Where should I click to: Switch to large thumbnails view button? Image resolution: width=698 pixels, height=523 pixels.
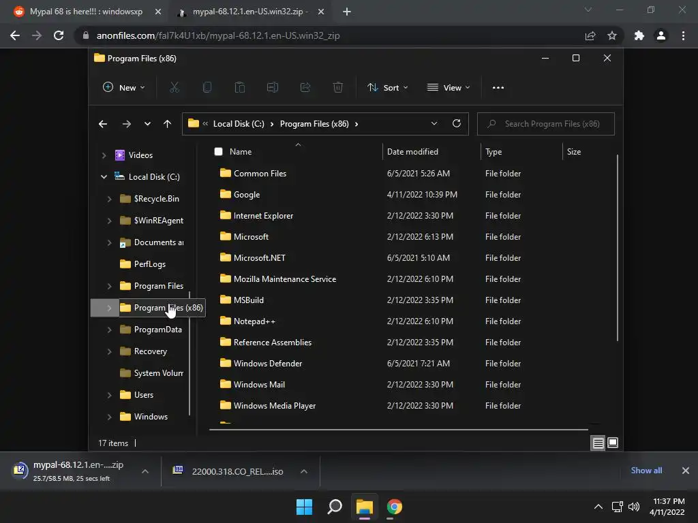pos(613,443)
